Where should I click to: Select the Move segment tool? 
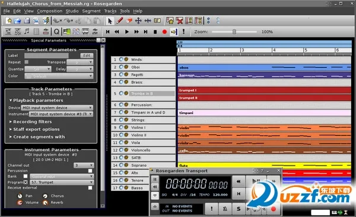[x=138, y=21]
